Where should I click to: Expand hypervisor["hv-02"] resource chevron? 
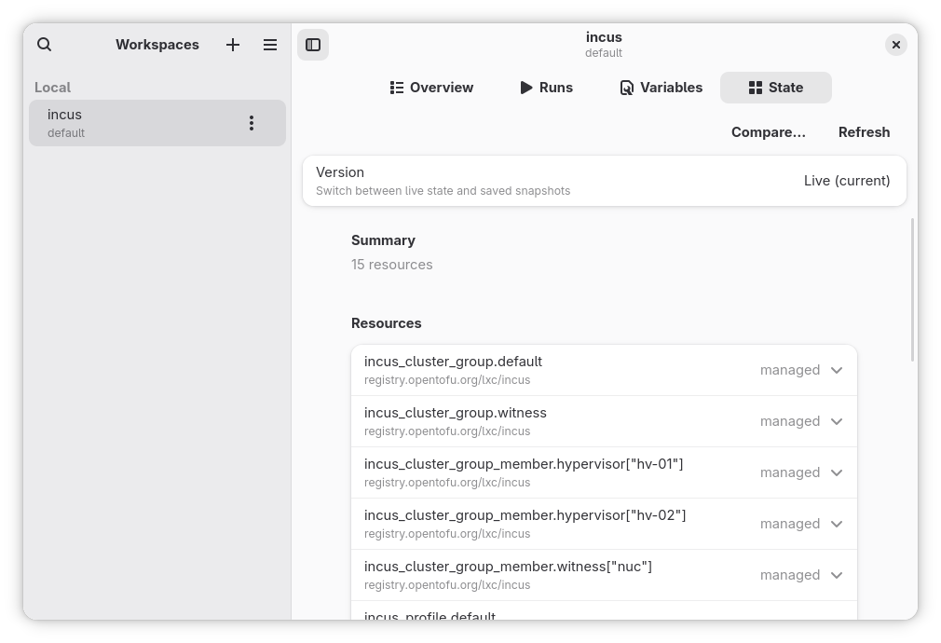tap(837, 524)
